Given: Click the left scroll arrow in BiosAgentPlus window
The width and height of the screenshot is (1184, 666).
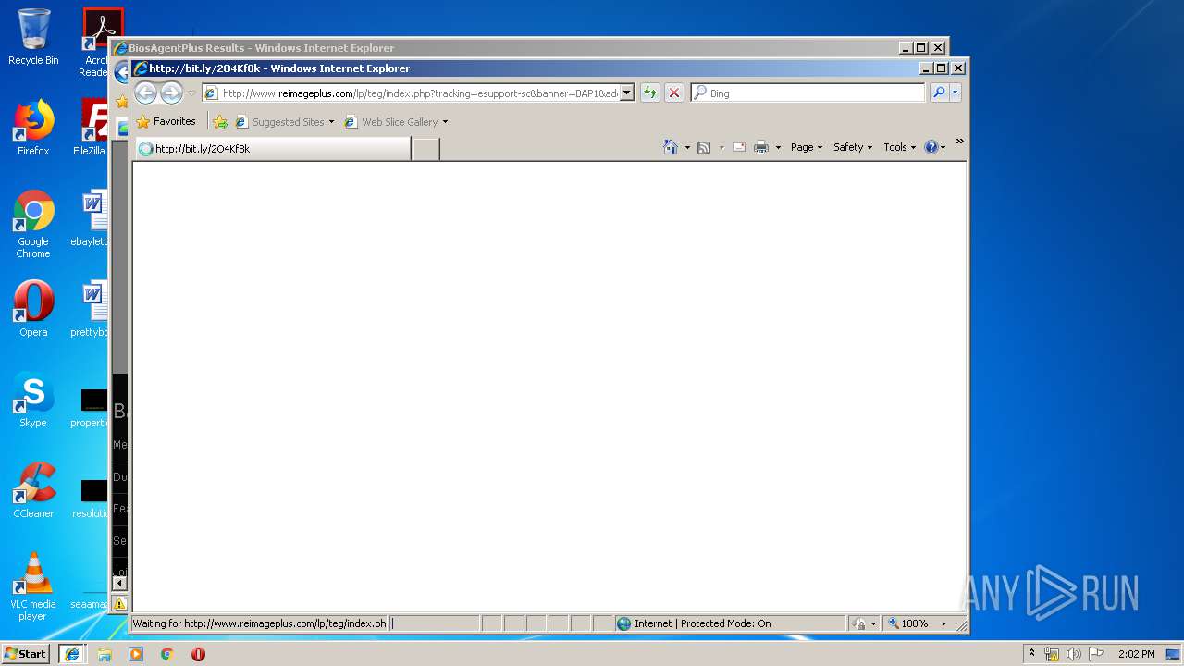Looking at the screenshot, I should point(119,583).
